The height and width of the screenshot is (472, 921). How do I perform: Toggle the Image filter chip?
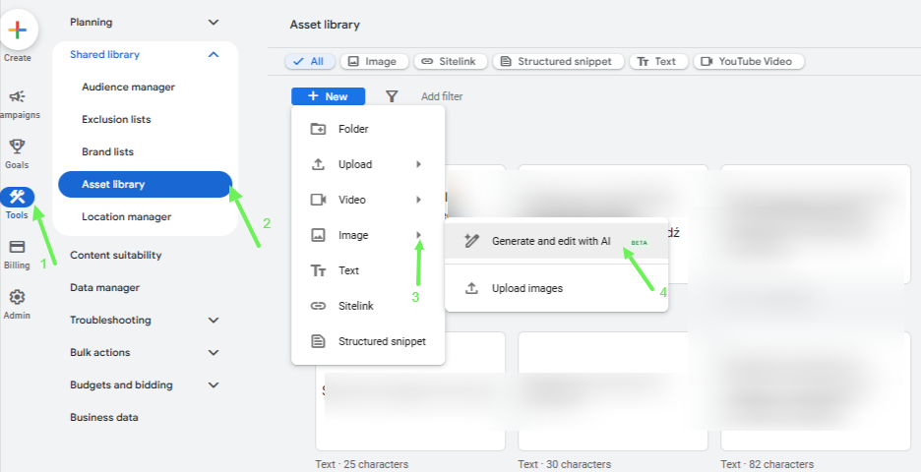373,61
